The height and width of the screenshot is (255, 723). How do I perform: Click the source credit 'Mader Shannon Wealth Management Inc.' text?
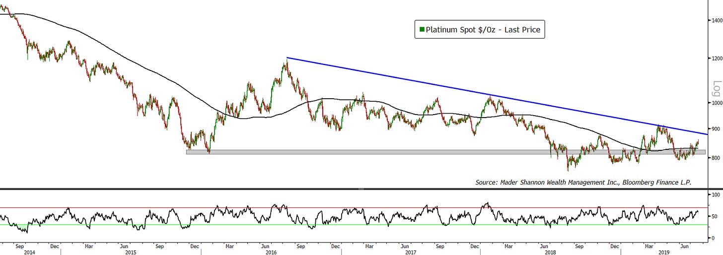(x=559, y=182)
